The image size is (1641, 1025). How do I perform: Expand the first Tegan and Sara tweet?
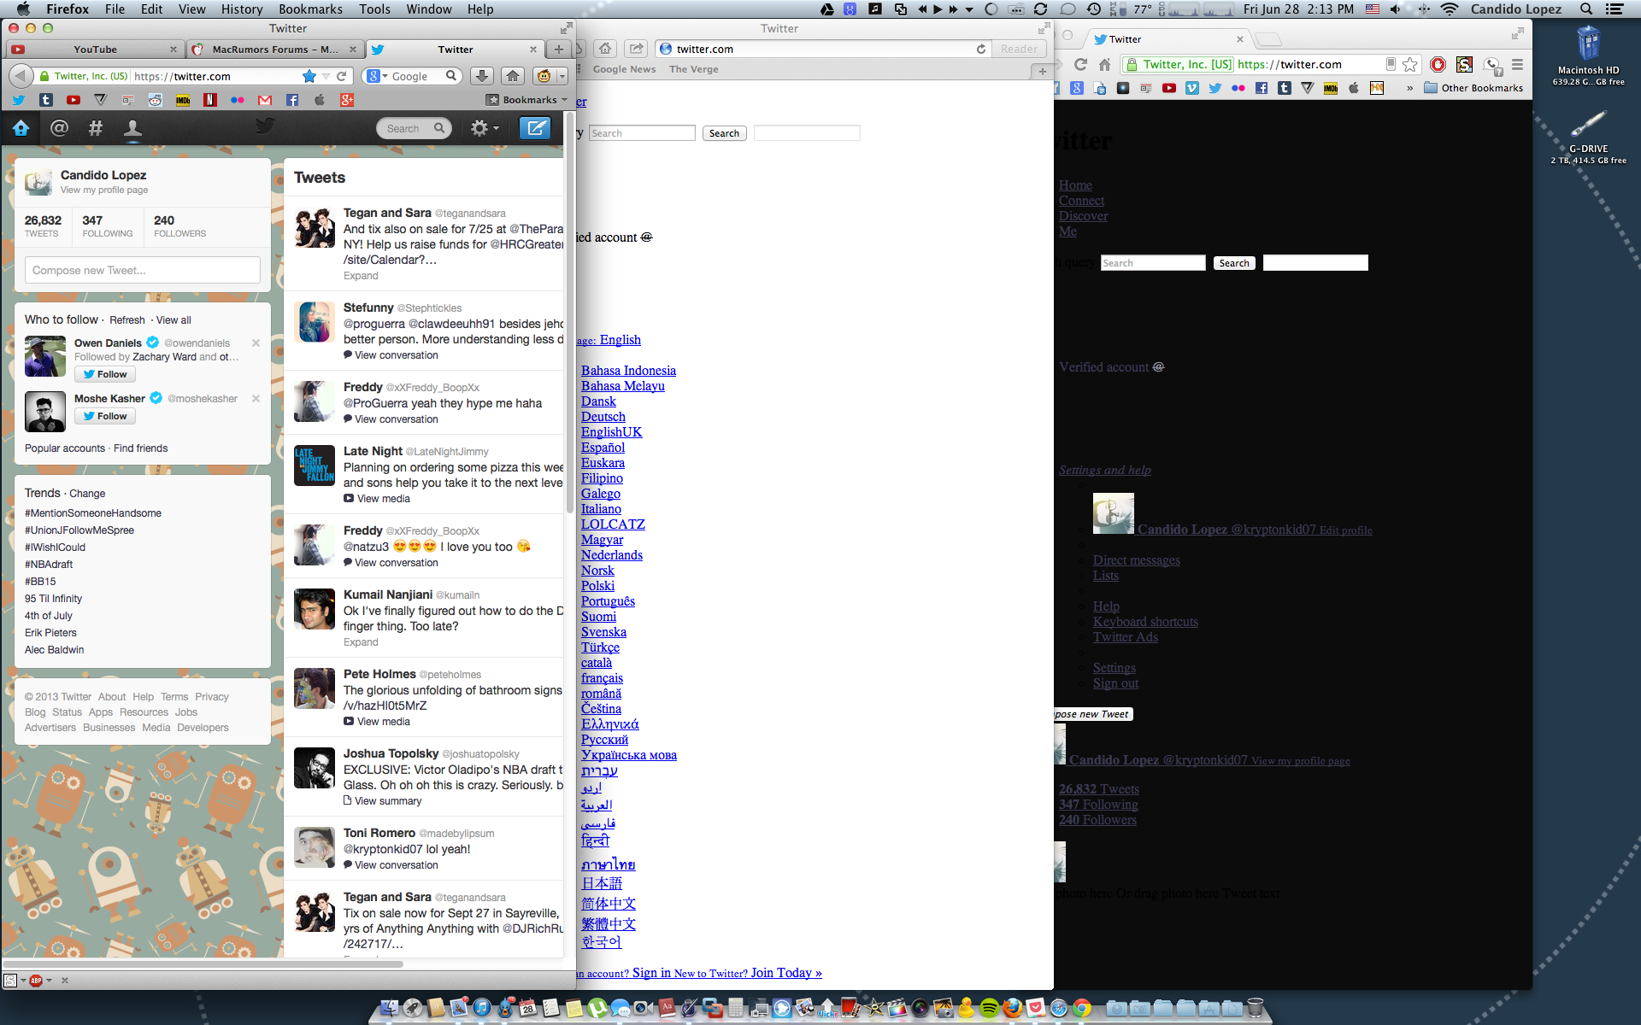click(x=361, y=276)
